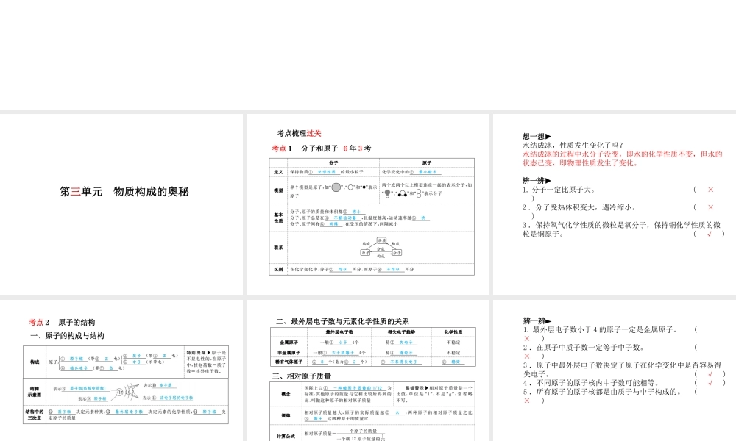Screen dimensions: 736x441
Task: Click the 非金属原子 row label
Action: pyautogui.click(x=289, y=352)
